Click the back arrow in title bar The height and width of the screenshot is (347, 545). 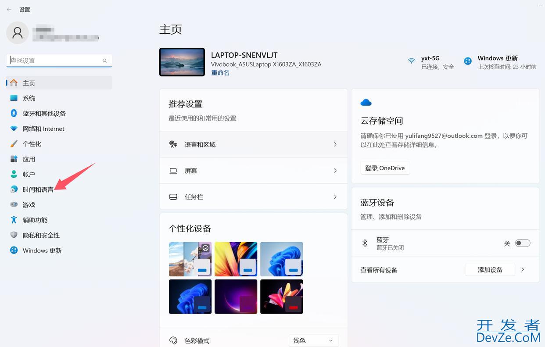[x=9, y=9]
